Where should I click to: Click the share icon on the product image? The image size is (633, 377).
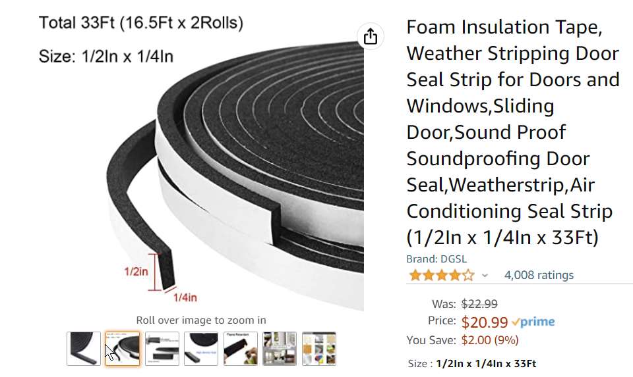pos(371,36)
